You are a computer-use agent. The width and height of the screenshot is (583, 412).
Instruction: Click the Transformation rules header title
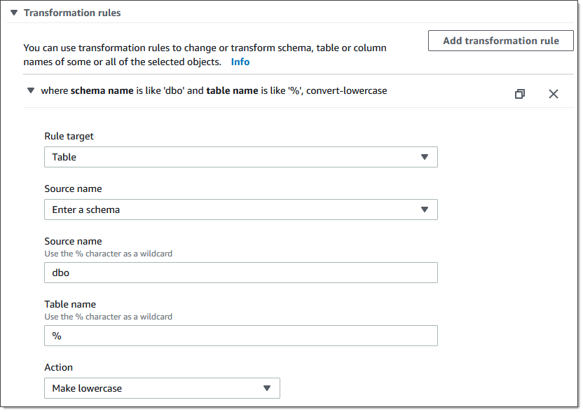[72, 13]
